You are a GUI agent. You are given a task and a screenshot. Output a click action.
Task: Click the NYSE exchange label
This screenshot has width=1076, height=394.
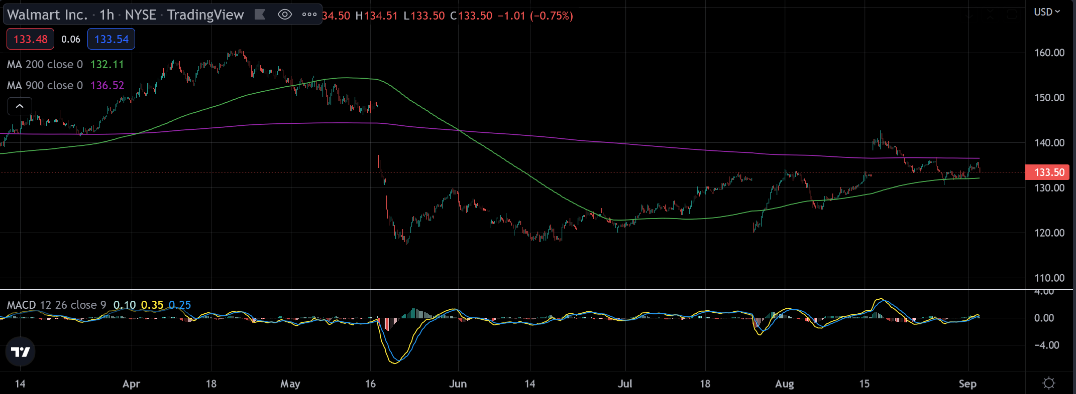[x=141, y=15]
